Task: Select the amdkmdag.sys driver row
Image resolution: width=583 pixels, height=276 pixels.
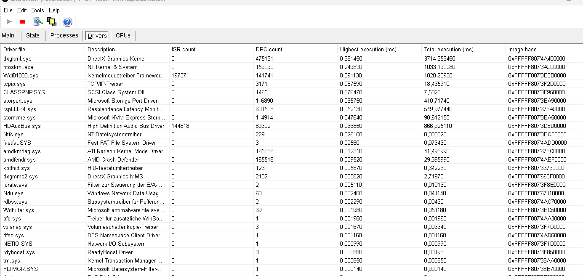Action: [292, 151]
